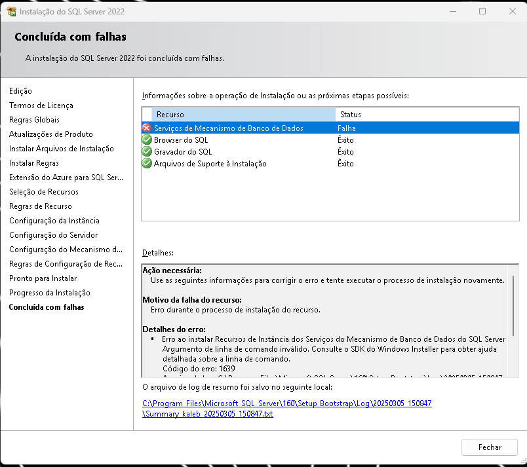This screenshot has width=527, height=467.
Task: Click the Termos de Licença step
Action: [41, 105]
